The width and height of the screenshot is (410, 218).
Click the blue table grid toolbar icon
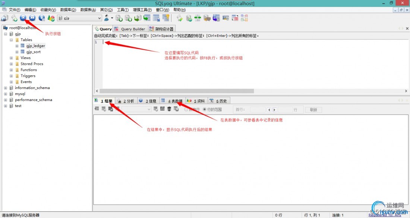(157, 18)
